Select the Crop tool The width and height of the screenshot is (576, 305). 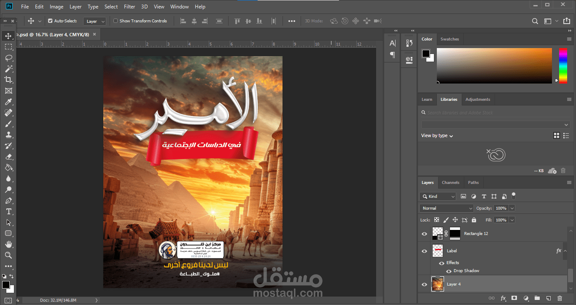coord(8,80)
